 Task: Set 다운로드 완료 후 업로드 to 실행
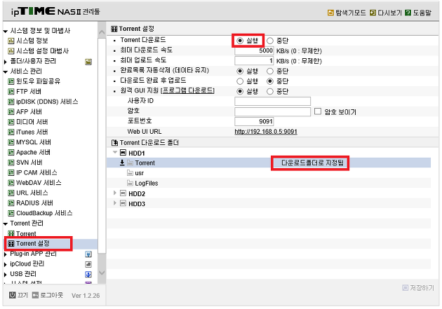pyautogui.click(x=240, y=81)
